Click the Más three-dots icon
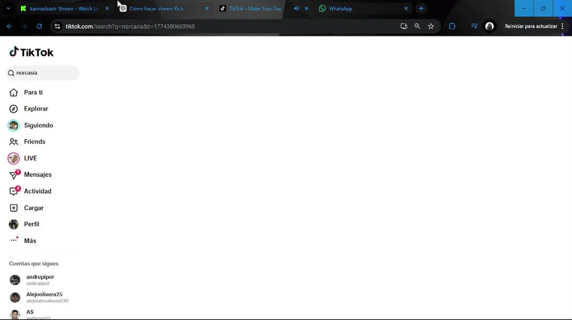Image resolution: width=572 pixels, height=320 pixels. pyautogui.click(x=14, y=240)
